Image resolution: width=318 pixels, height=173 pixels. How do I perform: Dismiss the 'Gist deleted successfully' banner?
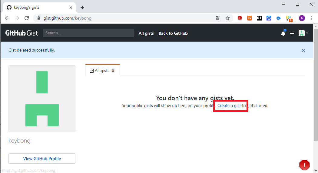pos(303,50)
